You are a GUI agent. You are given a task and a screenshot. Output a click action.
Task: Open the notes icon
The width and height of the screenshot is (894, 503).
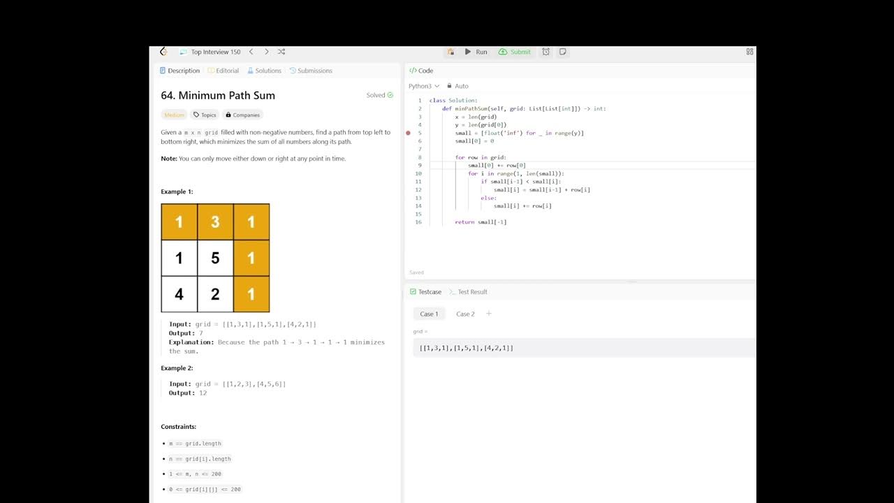[x=562, y=52]
